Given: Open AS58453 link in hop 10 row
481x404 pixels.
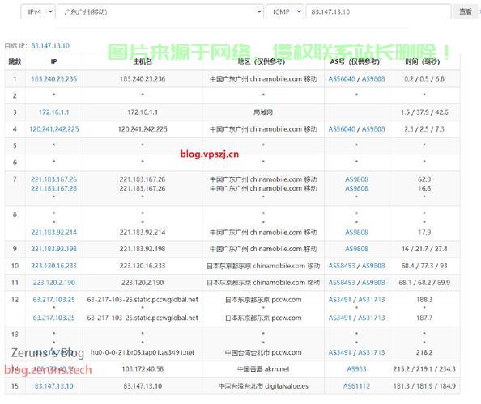Looking at the screenshot, I should pos(342,266).
